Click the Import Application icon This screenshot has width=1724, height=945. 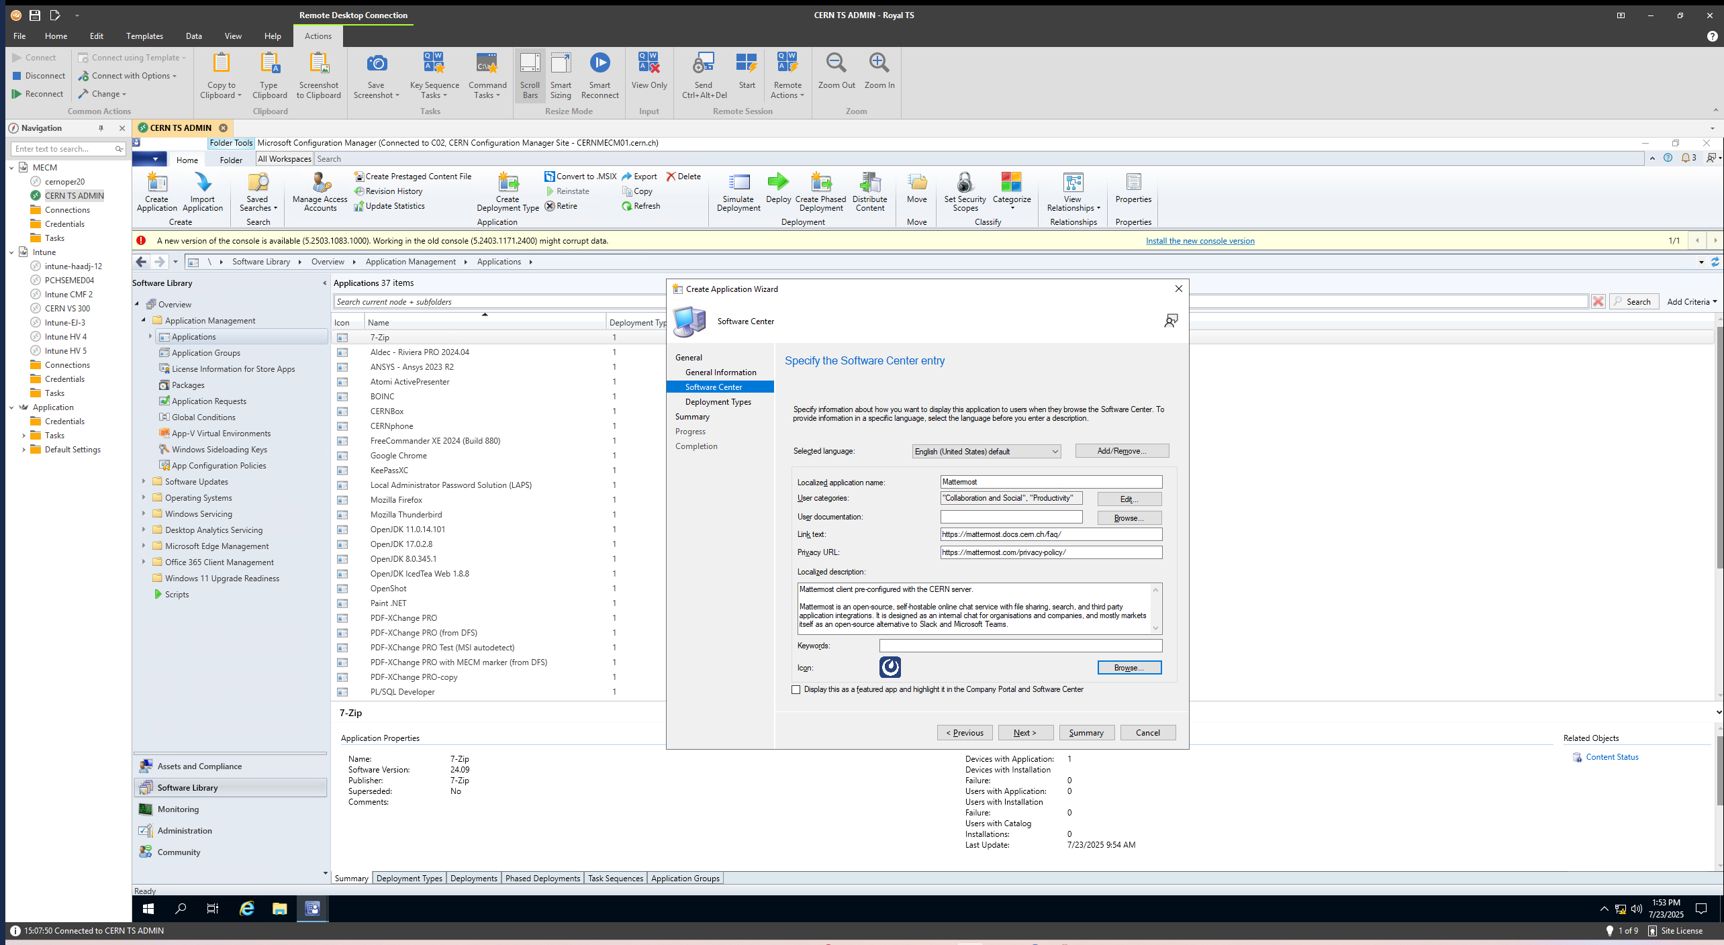[203, 192]
